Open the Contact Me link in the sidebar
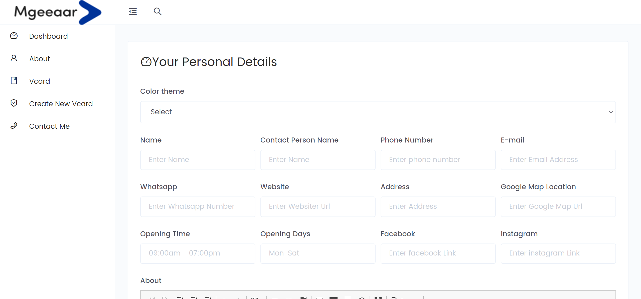The width and height of the screenshot is (641, 299). (x=49, y=126)
